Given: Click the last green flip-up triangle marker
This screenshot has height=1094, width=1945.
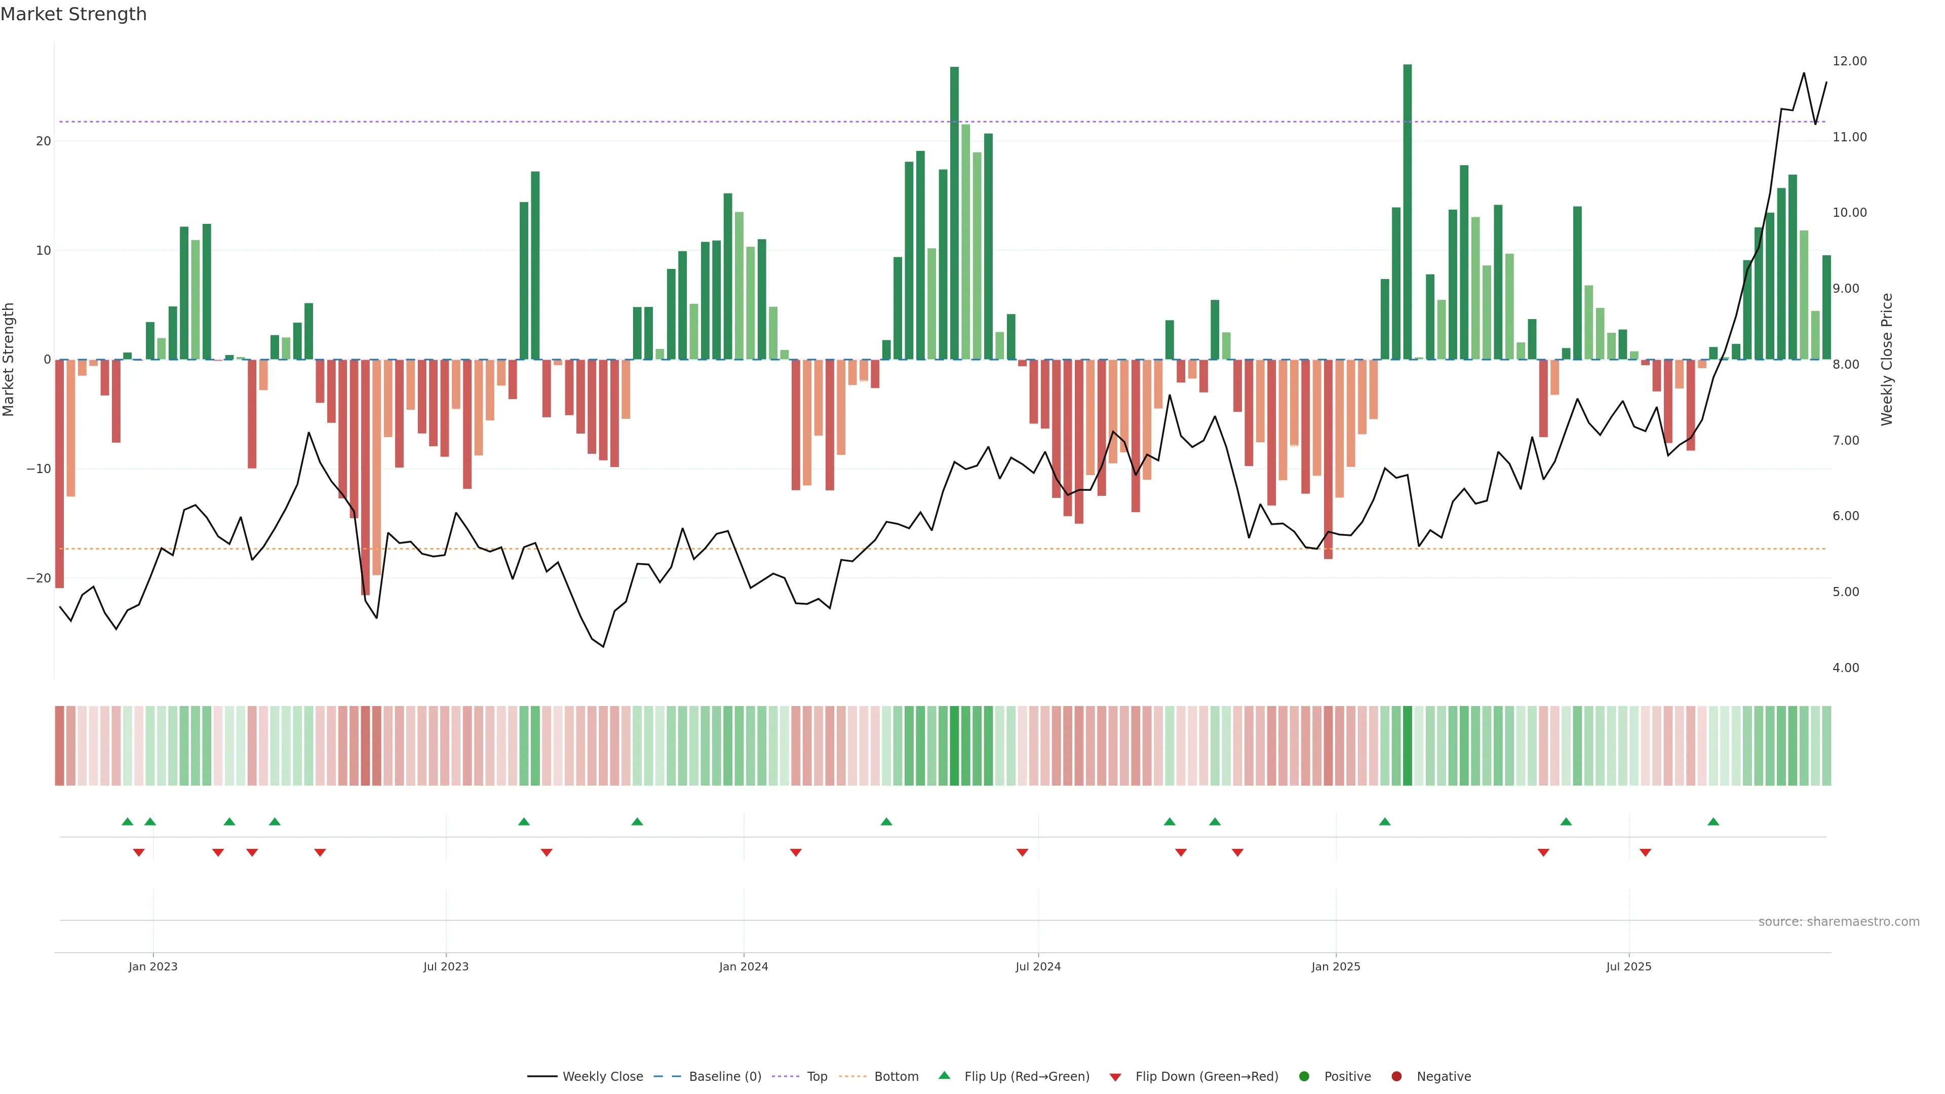Looking at the screenshot, I should 1713,822.
